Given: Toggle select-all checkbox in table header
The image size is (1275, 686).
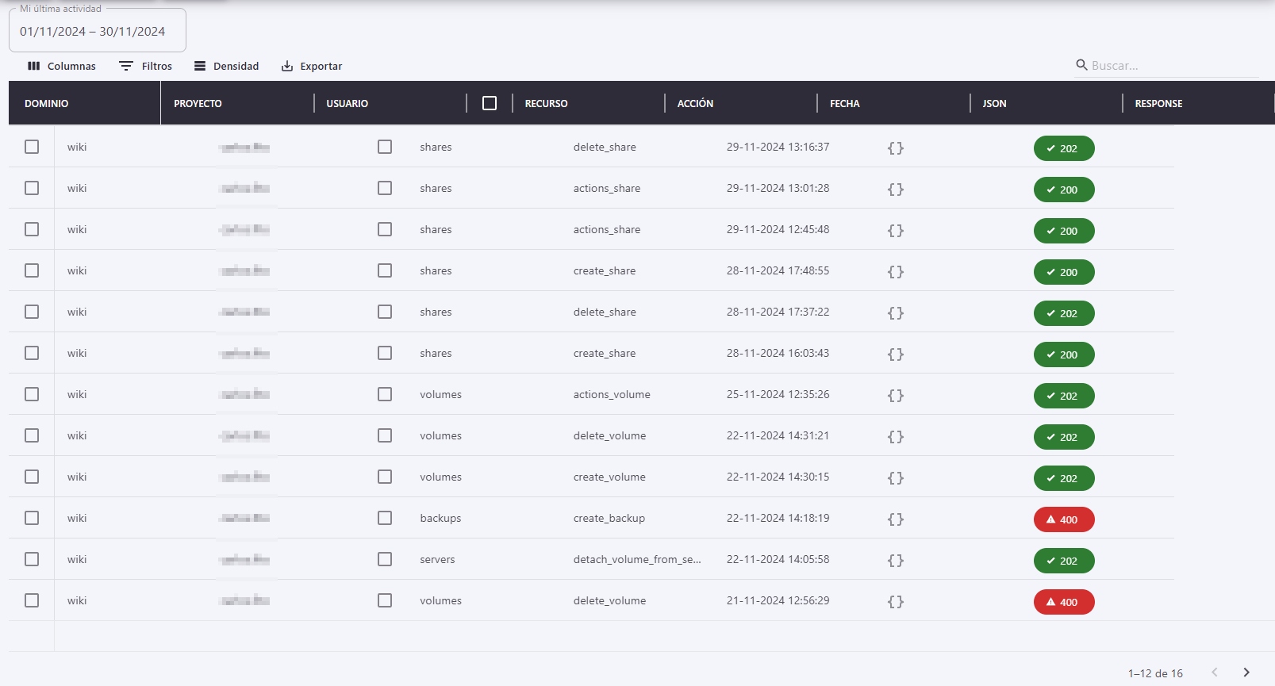Looking at the screenshot, I should [x=490, y=103].
